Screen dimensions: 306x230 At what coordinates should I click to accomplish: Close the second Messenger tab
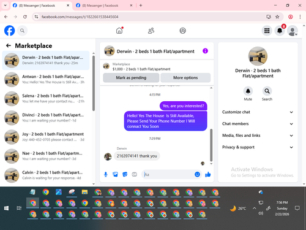click(131, 6)
